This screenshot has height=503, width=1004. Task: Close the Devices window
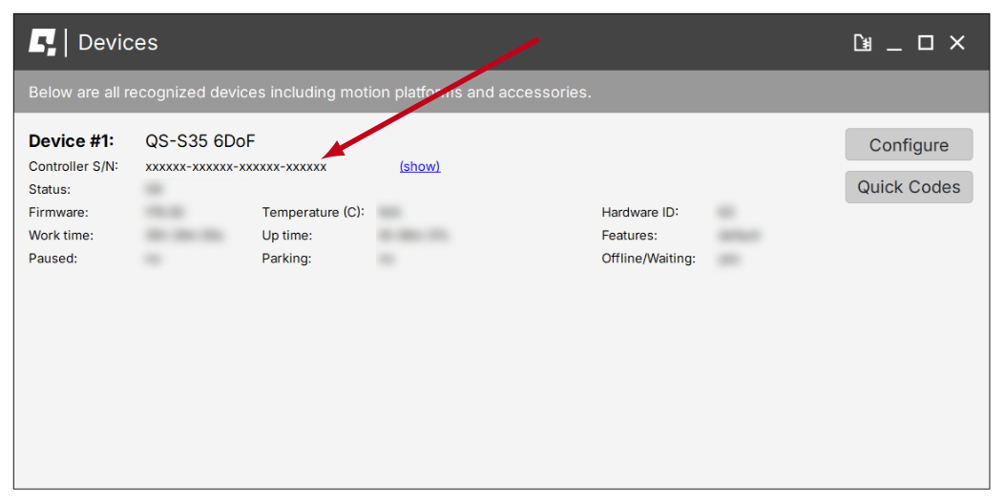(x=957, y=43)
